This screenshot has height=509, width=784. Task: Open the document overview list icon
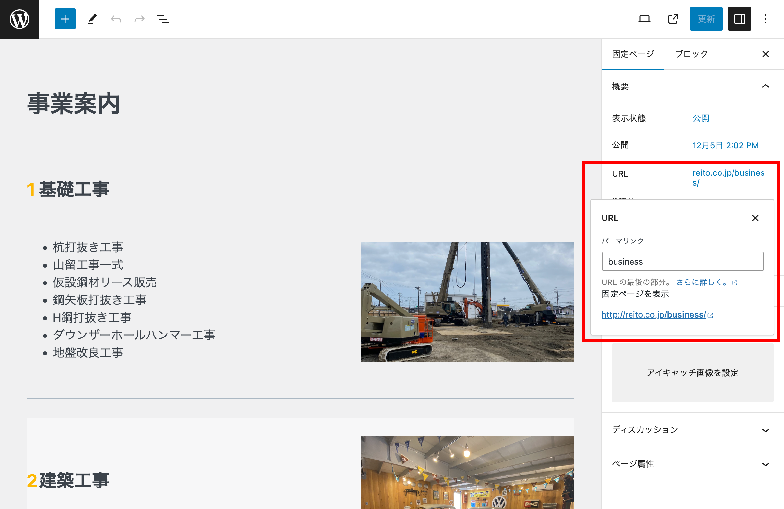163,19
